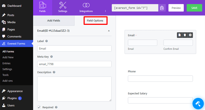The height and width of the screenshot is (110, 205).
Task: Click the Comments bubble icon
Action: click(x=4, y=37)
